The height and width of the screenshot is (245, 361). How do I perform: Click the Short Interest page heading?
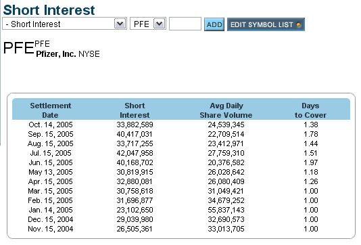tap(49, 10)
